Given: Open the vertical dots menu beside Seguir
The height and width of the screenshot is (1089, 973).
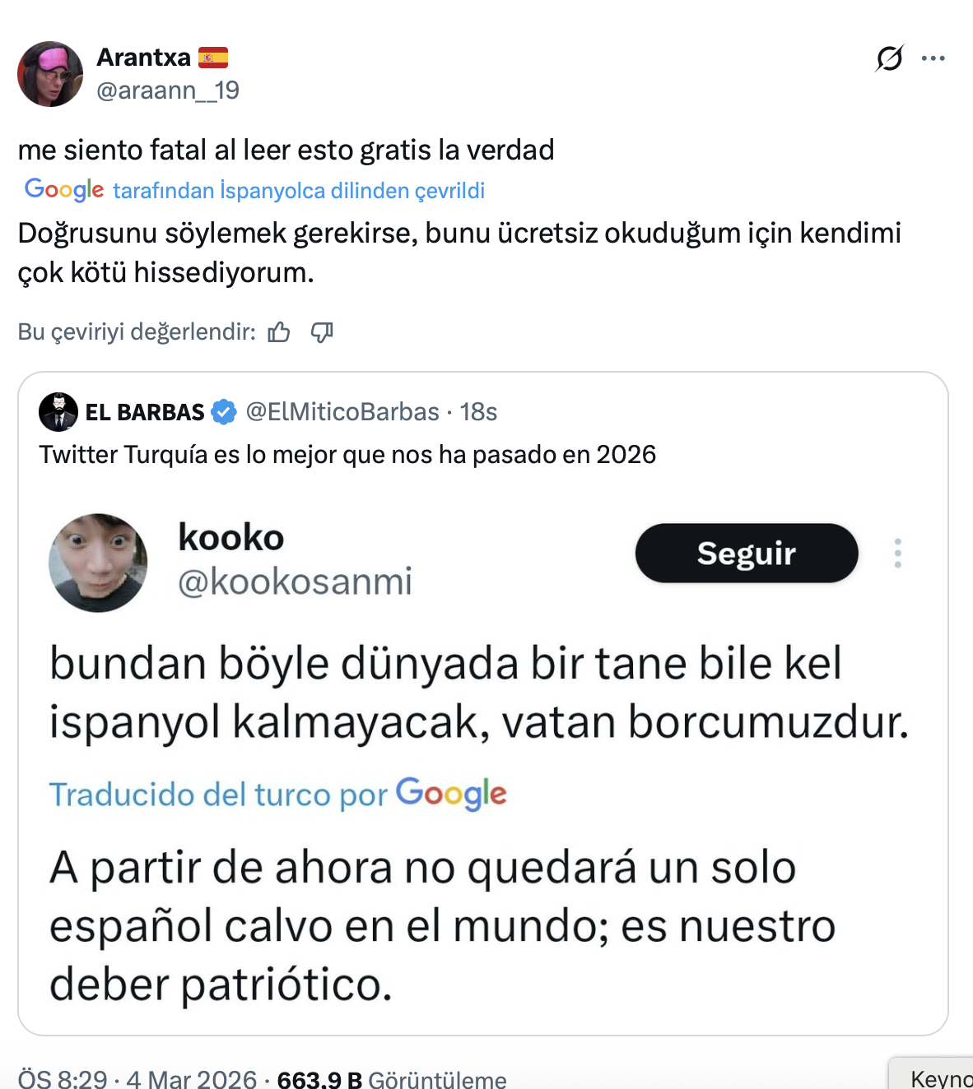Looking at the screenshot, I should click(x=897, y=554).
